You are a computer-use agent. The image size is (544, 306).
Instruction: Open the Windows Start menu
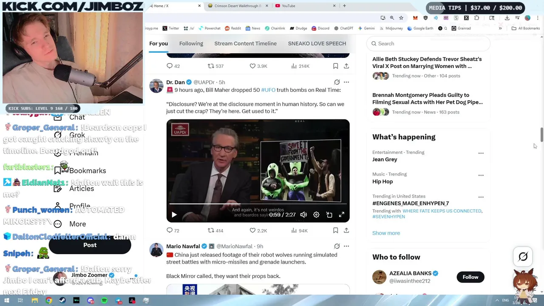7,300
